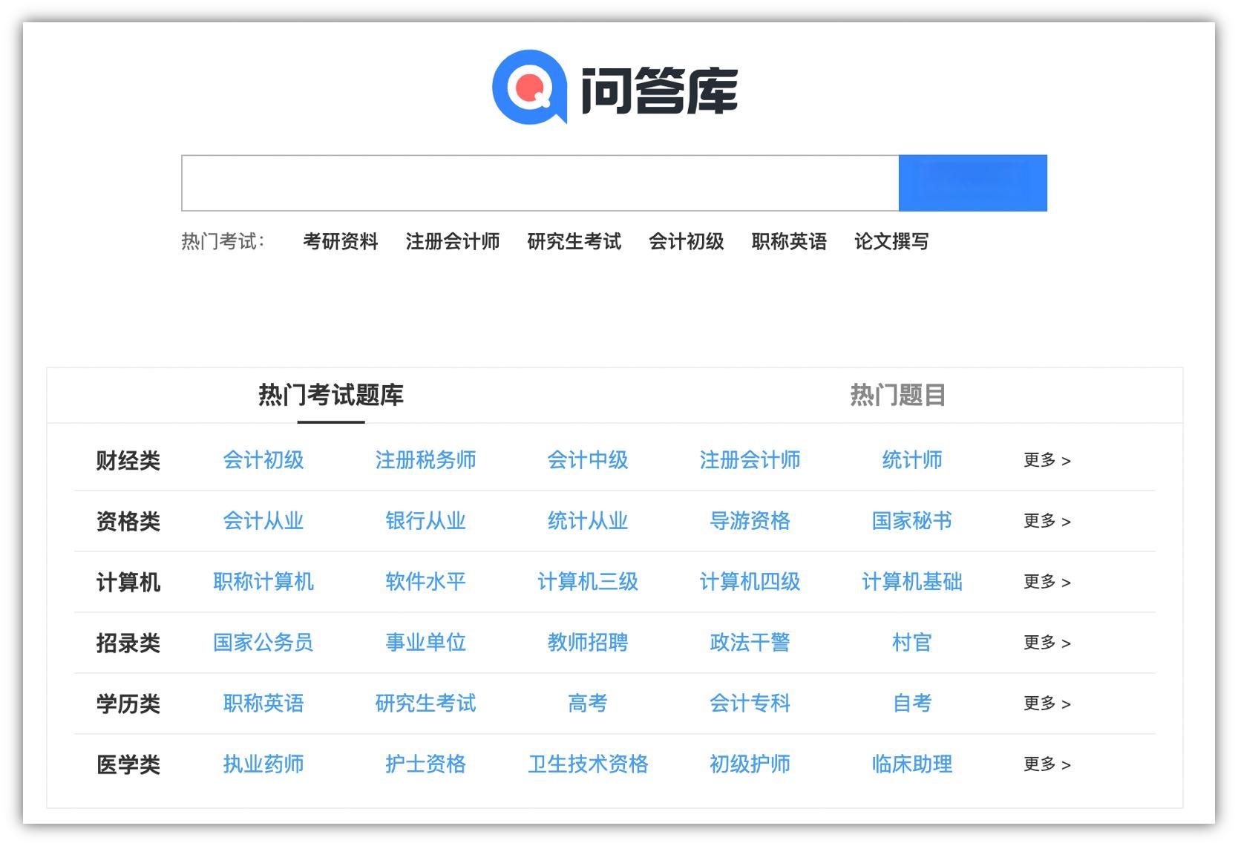Open the 导游资格 question bank
The image size is (1238, 846).
point(750,521)
